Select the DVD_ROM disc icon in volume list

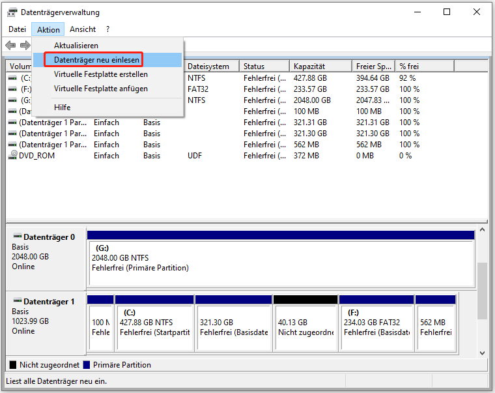pyautogui.click(x=13, y=156)
